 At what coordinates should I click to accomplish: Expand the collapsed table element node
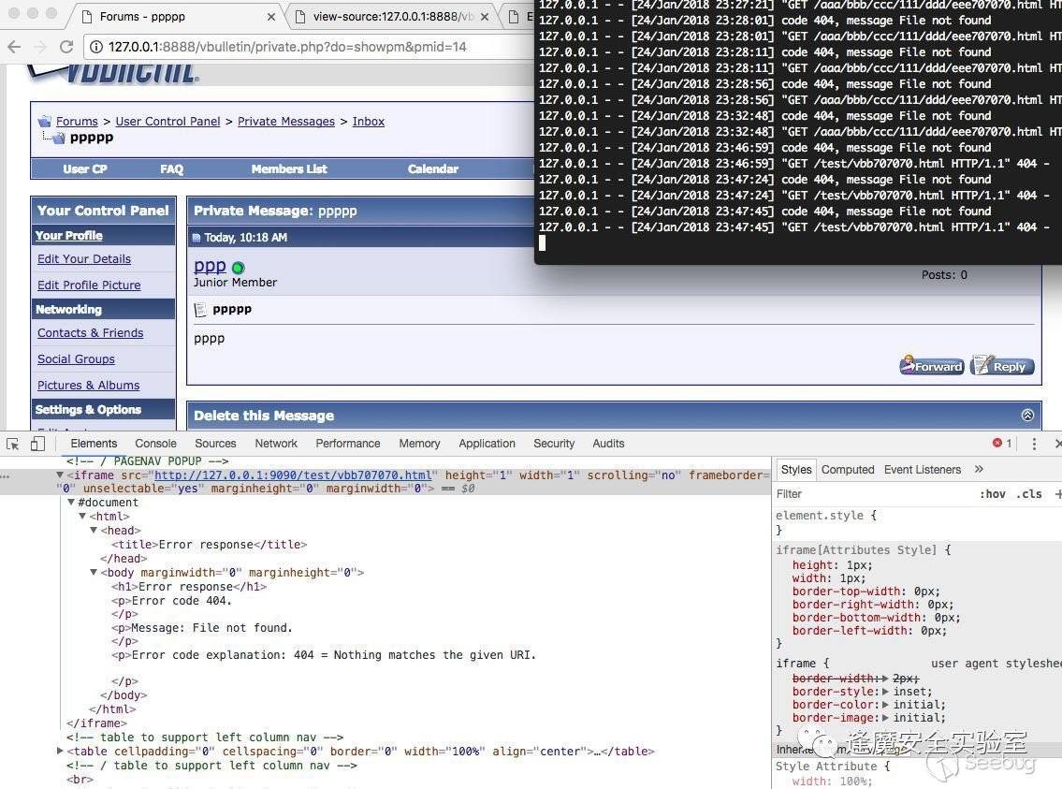61,752
